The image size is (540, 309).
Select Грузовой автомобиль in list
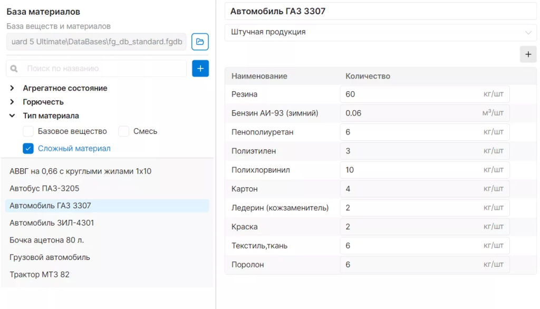coord(107,257)
